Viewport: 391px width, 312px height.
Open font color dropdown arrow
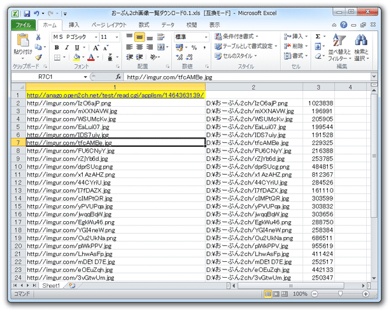tap(98, 57)
